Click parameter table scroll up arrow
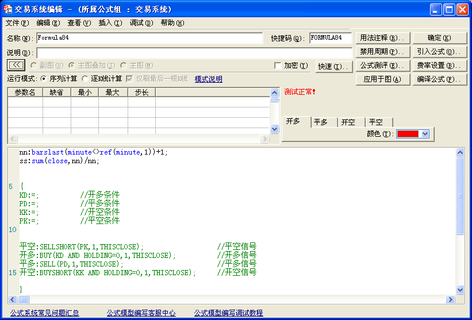The image size is (472, 320). (275, 92)
